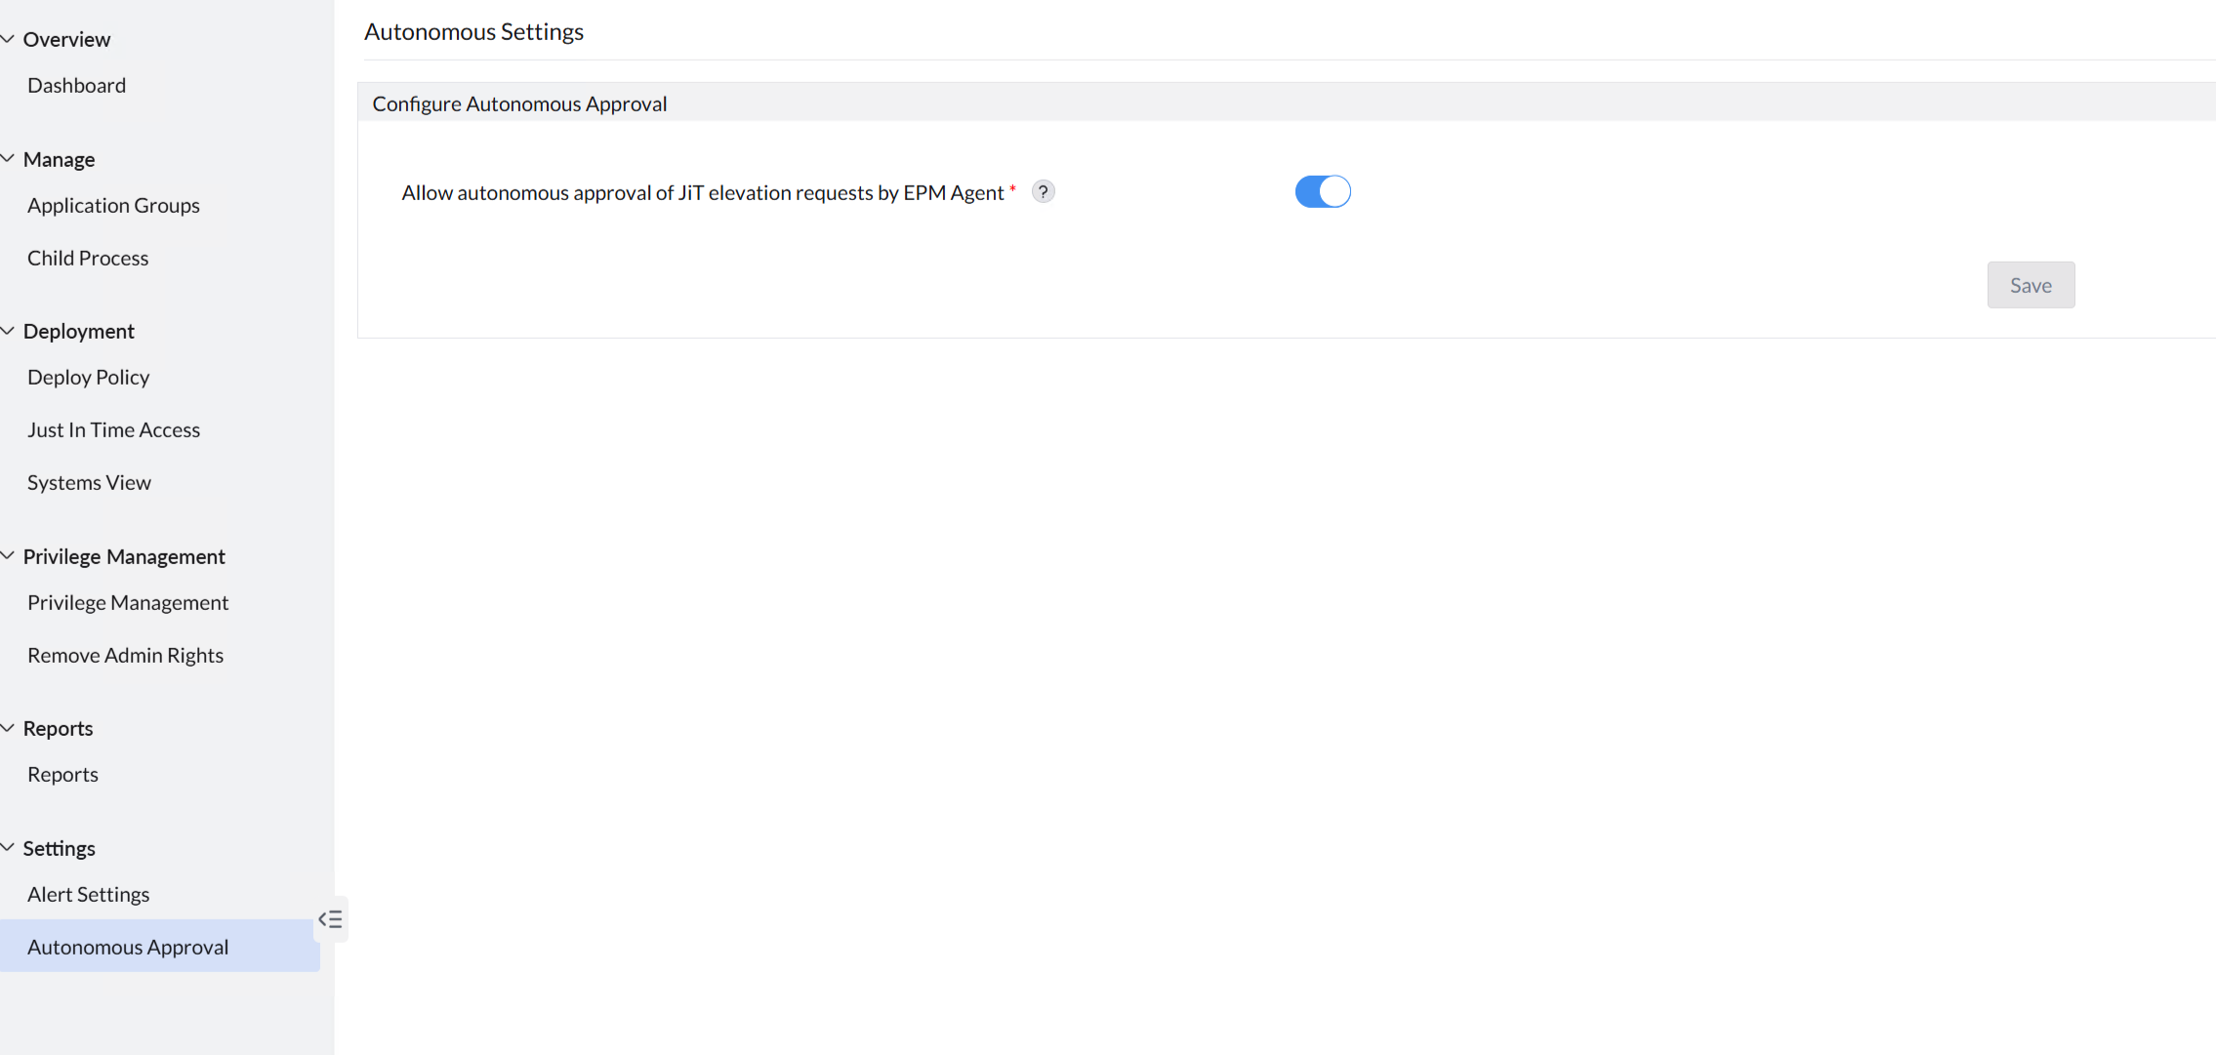Open the Dashboard page
The image size is (2216, 1055).
[76, 86]
